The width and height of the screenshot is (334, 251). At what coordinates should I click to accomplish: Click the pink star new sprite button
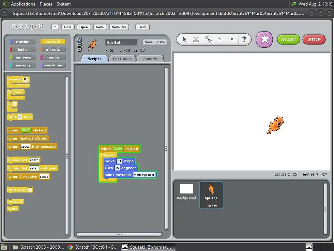pyautogui.click(x=264, y=40)
